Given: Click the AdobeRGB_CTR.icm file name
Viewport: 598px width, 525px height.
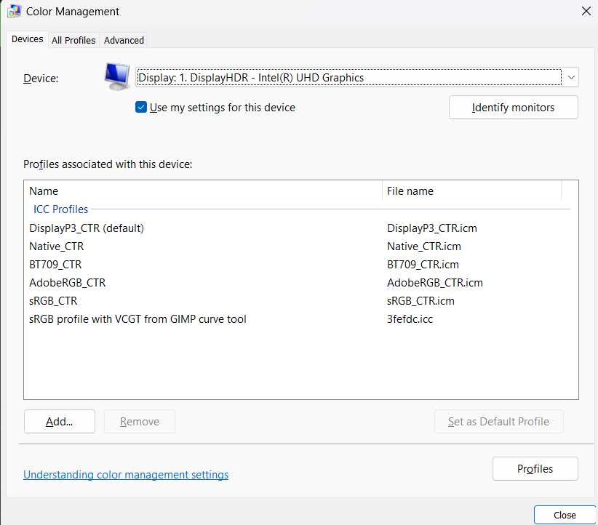Looking at the screenshot, I should [x=435, y=283].
